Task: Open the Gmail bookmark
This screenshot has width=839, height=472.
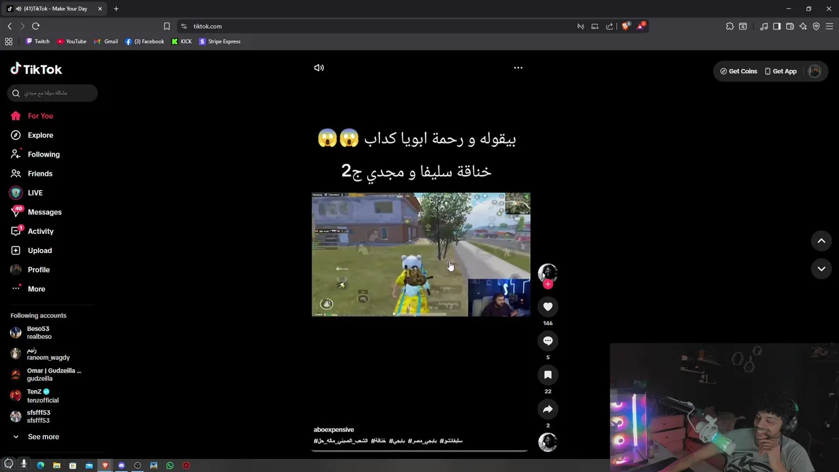Action: (106, 41)
